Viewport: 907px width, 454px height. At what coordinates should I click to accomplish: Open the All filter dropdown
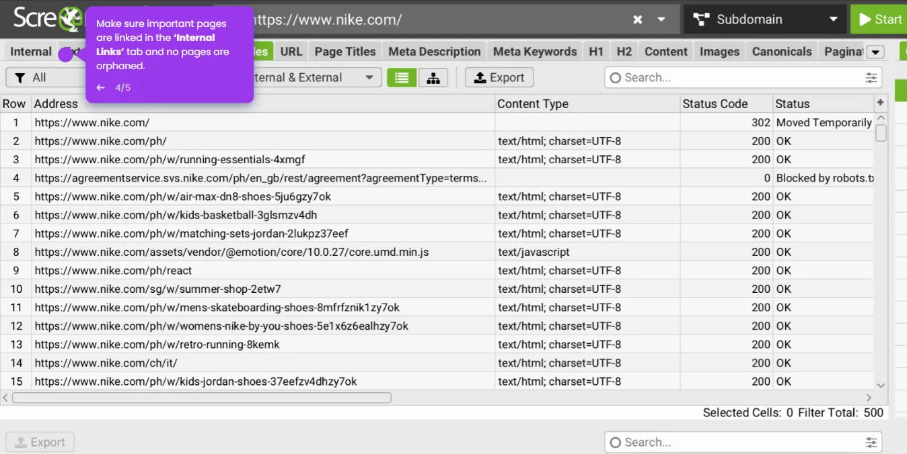tap(46, 78)
